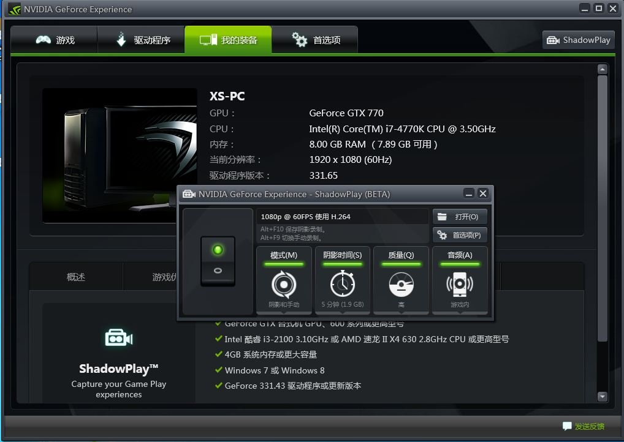Viewport: 624px width, 442px height.
Task: Click the ShadowPlay camera icon in lower panel
Action: click(118, 338)
